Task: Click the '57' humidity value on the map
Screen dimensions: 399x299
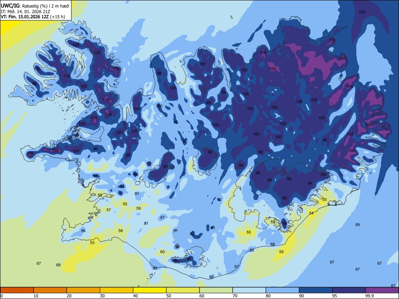Action: pyautogui.click(x=109, y=210)
